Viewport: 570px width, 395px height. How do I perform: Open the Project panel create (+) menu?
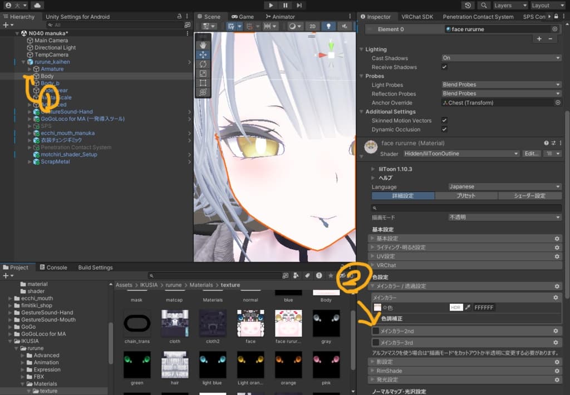(8, 276)
